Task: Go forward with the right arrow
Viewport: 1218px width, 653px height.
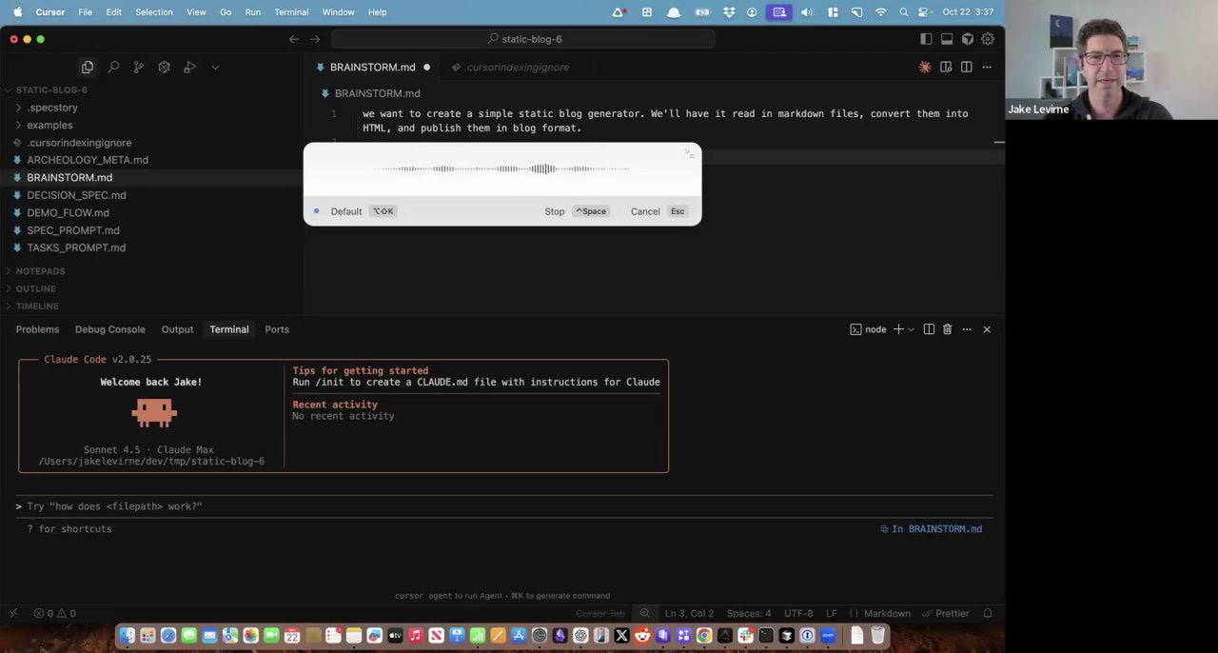Action: click(x=315, y=39)
